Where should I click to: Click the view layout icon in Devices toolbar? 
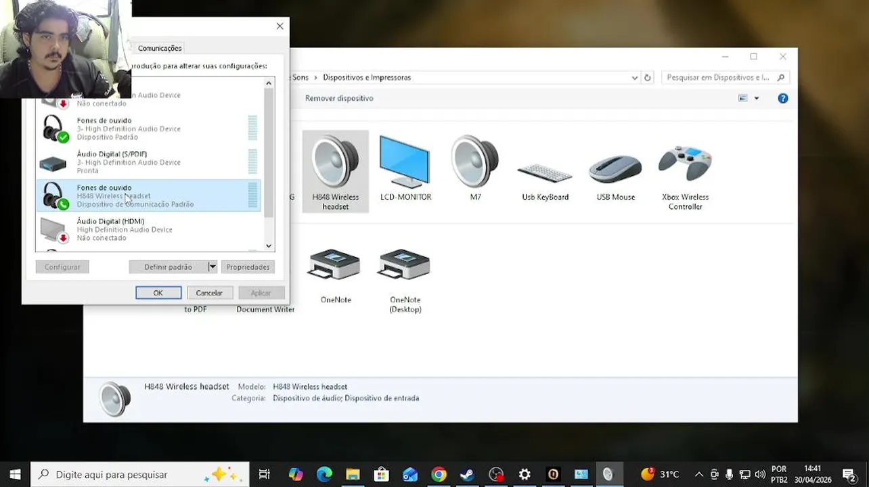[x=743, y=98]
